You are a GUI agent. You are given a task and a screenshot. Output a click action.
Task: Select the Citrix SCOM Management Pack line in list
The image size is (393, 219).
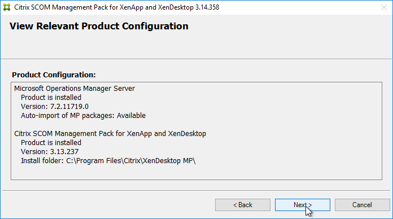tap(110, 134)
